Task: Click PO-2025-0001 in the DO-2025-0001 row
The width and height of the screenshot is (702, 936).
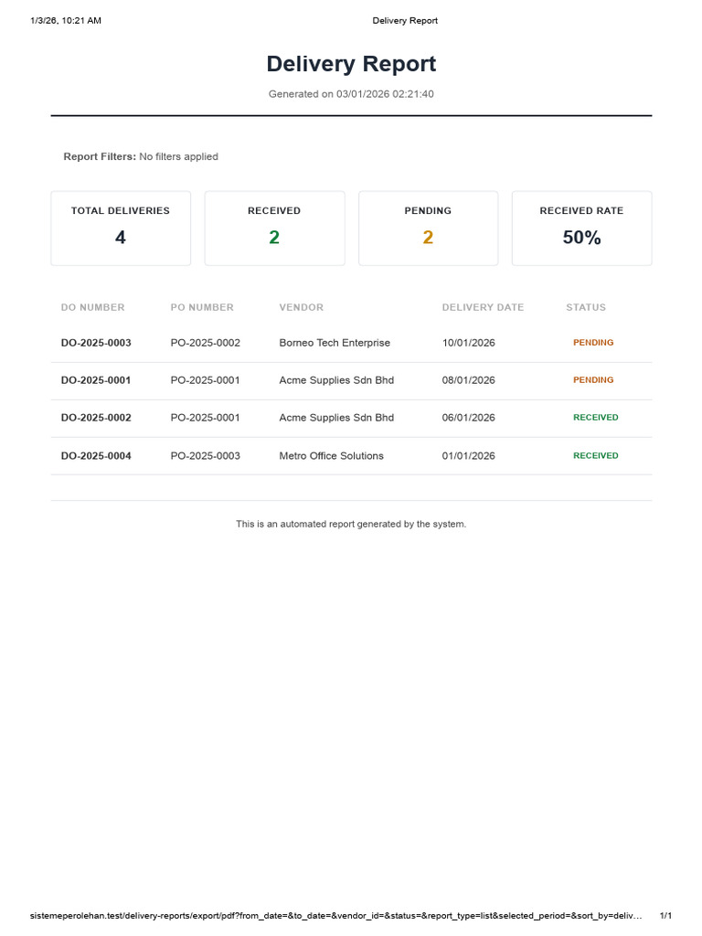Action: pyautogui.click(x=206, y=380)
